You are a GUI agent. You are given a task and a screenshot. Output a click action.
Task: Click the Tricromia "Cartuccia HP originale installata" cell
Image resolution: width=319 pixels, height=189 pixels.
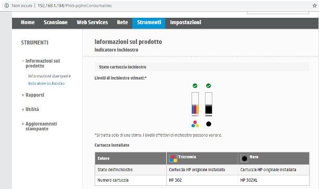(202, 170)
